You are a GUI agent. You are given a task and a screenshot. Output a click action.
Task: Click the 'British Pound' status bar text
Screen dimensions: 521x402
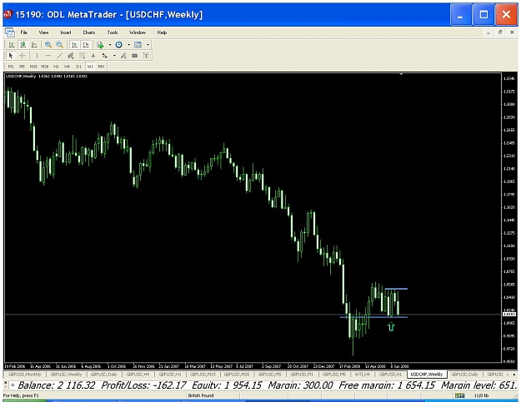[x=201, y=395]
